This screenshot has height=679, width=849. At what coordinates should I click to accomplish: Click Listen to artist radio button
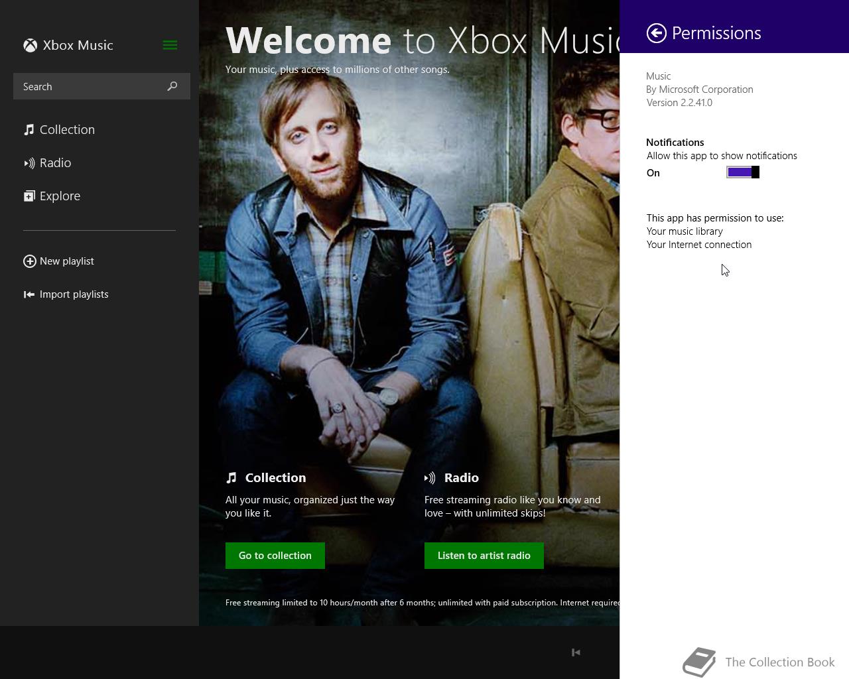tap(484, 556)
